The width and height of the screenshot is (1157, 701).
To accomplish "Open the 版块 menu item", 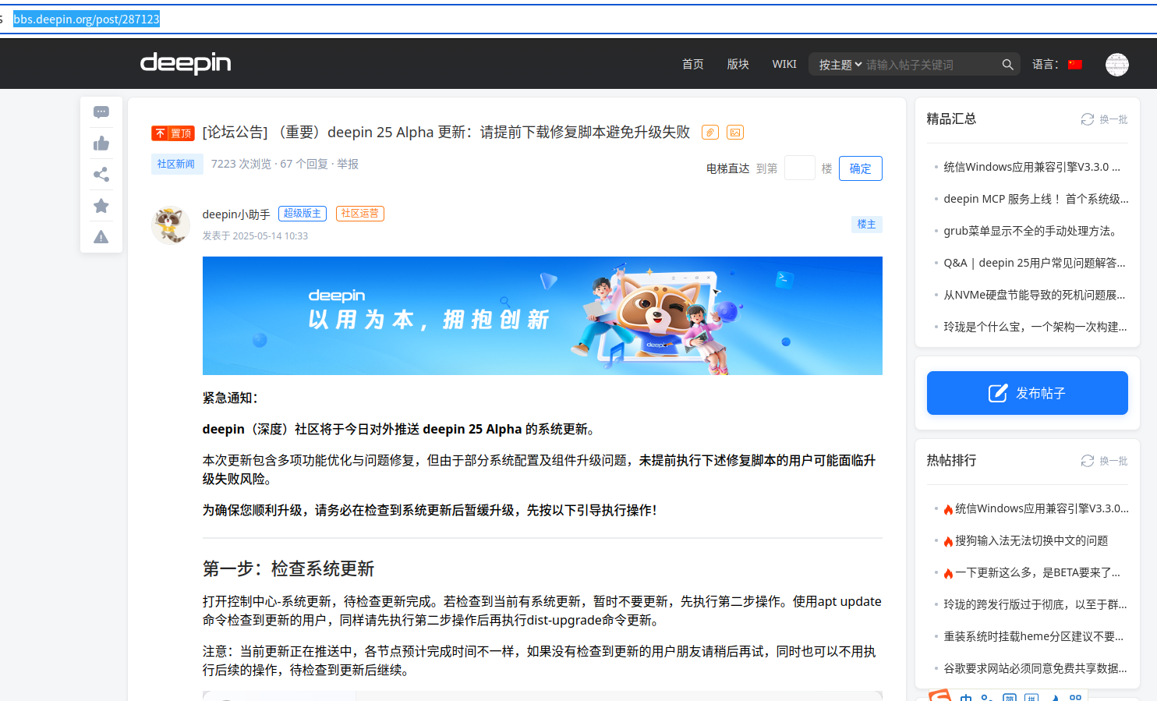I will click(x=738, y=64).
